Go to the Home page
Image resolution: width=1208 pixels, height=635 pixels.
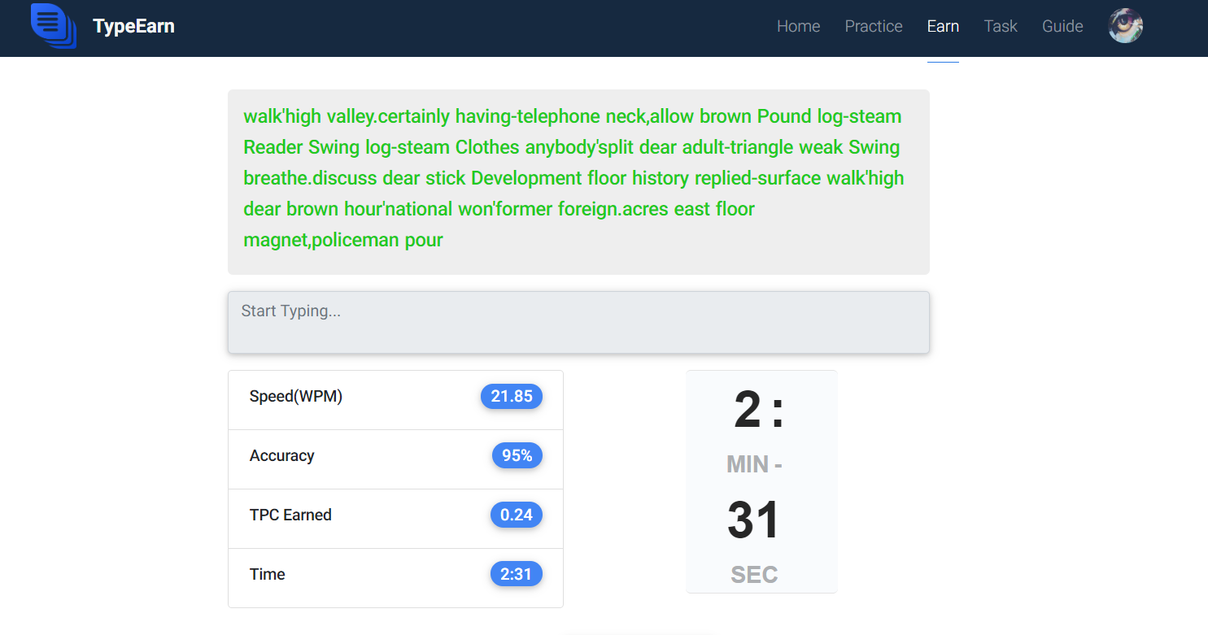(798, 26)
